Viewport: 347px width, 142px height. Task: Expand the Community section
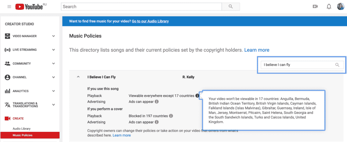point(53,64)
